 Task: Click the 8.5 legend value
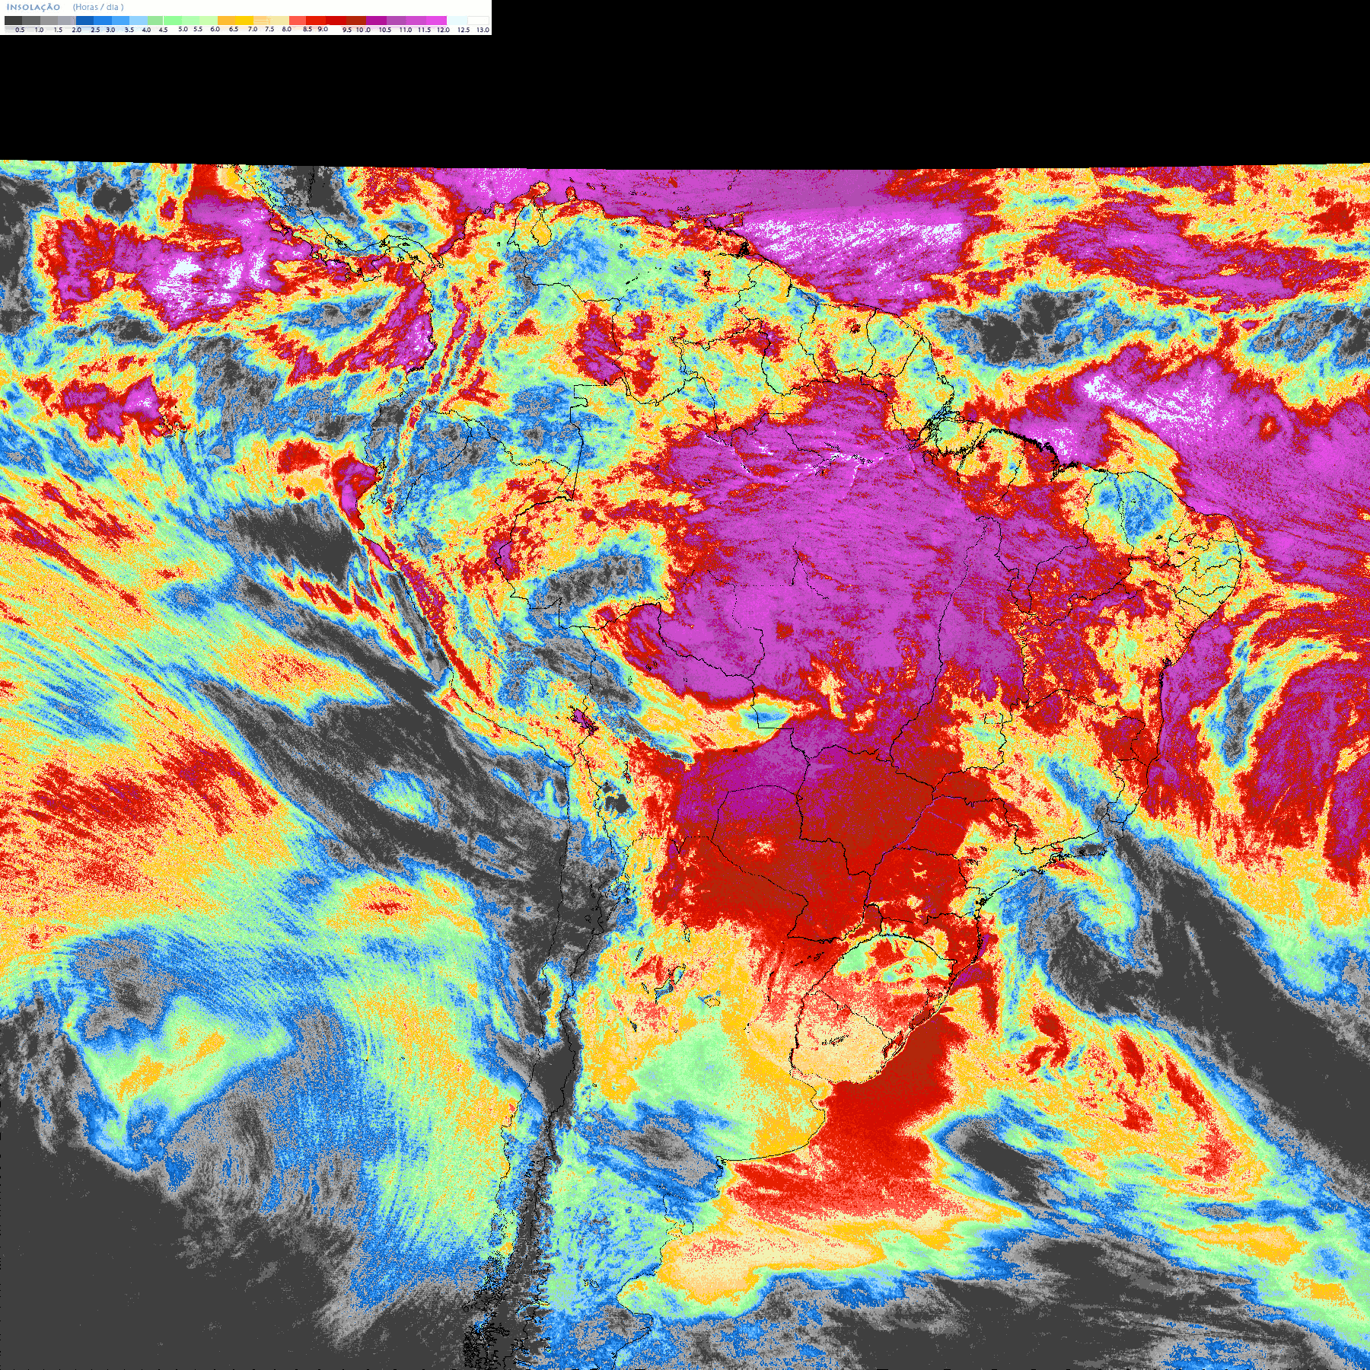(x=307, y=29)
